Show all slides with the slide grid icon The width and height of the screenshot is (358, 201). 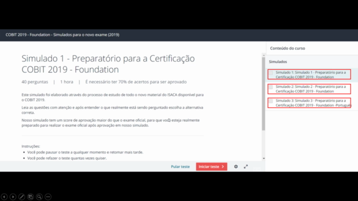pyautogui.click(x=30, y=197)
